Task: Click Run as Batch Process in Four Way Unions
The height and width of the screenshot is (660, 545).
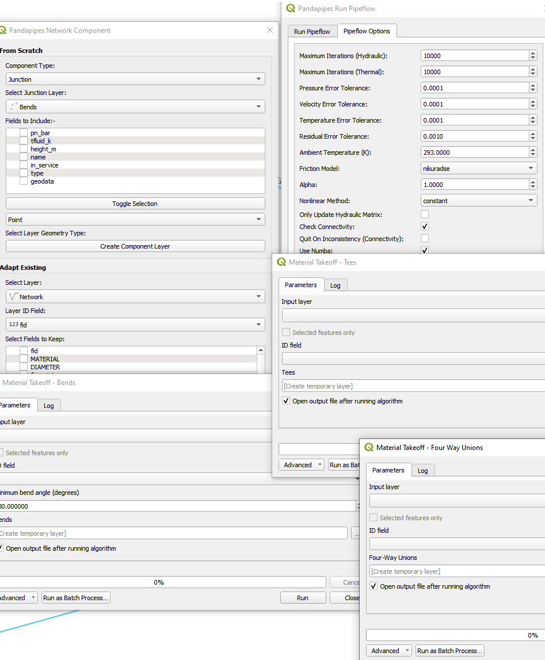Action: coord(450,650)
